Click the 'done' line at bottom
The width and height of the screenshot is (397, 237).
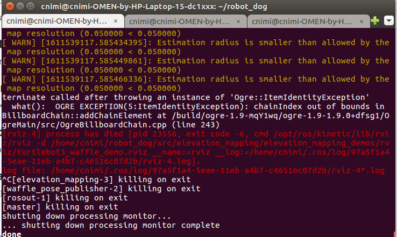point(12,234)
